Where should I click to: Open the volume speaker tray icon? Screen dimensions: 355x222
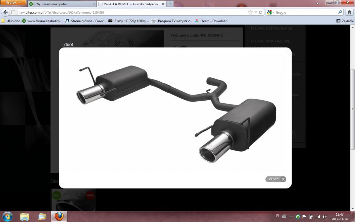coord(325,217)
